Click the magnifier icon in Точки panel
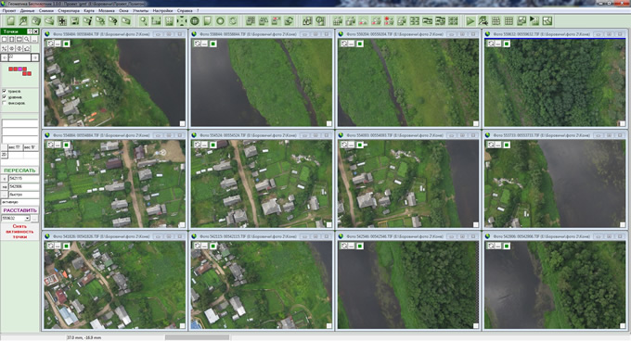Viewport: 631px width, 341px height. [27, 39]
